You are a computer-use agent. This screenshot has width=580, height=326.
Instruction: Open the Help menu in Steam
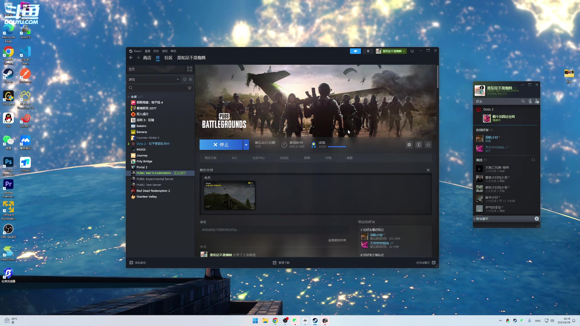pyautogui.click(x=173, y=51)
